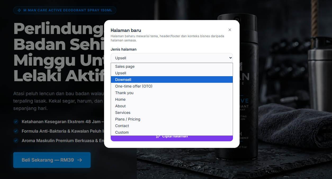Viewport: 332px width, 179px height.
Task: Click the dialog description about mewarisi tema
Action: [167, 38]
